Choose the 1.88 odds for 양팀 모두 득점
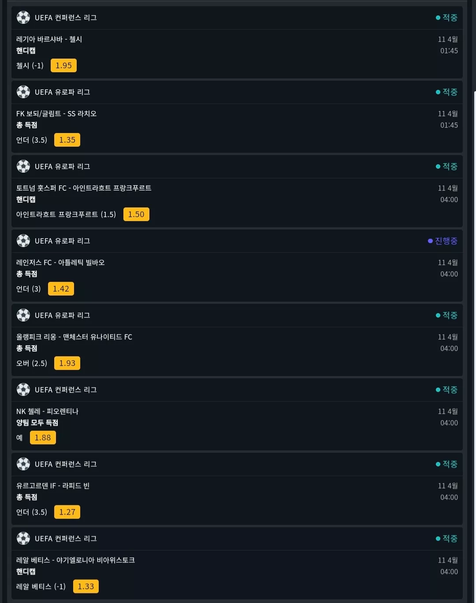This screenshot has height=603, width=476. (43, 438)
